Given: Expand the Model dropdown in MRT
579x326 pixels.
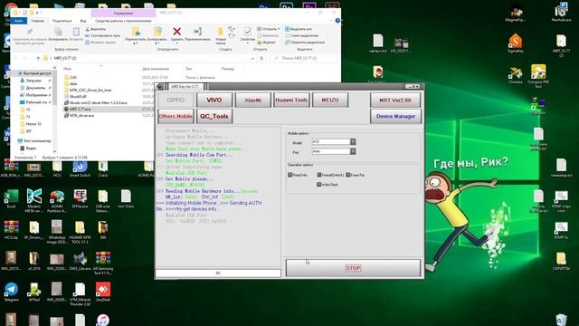Looking at the screenshot, I should point(353,142).
